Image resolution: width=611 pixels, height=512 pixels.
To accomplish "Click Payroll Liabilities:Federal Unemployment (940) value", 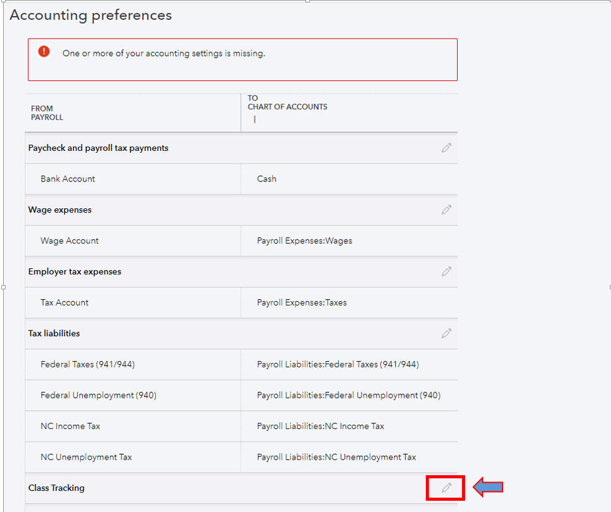I will (x=349, y=395).
